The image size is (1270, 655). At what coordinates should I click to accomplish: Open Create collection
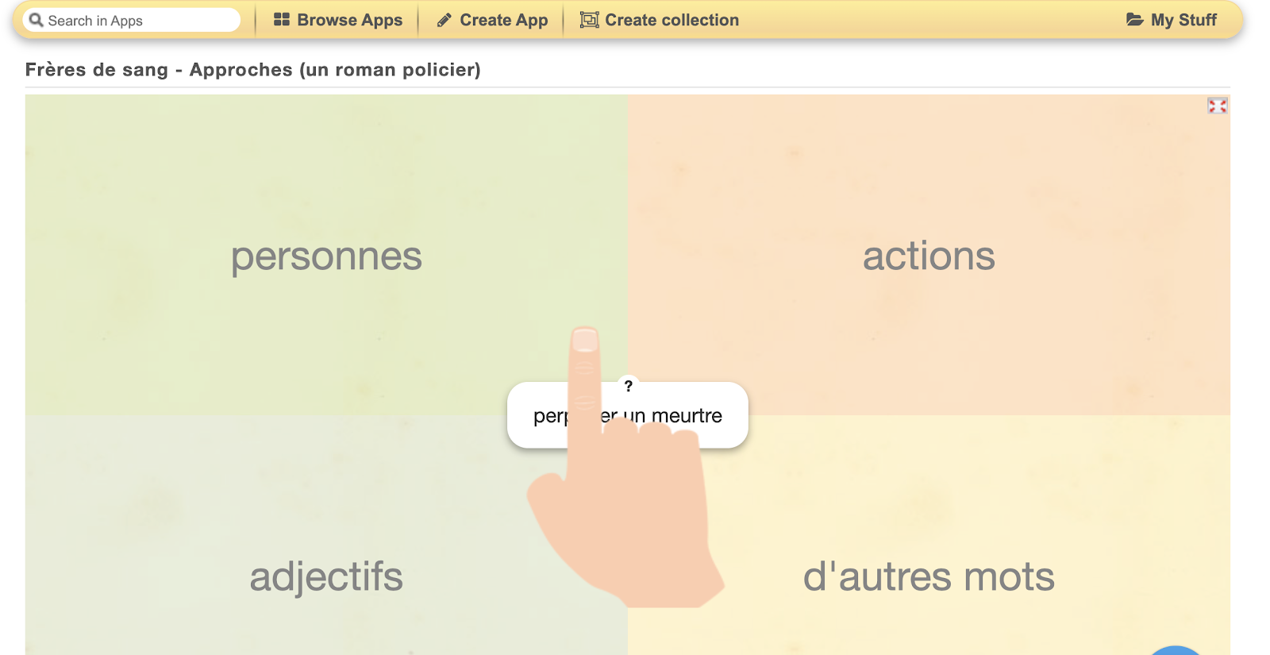tap(660, 20)
